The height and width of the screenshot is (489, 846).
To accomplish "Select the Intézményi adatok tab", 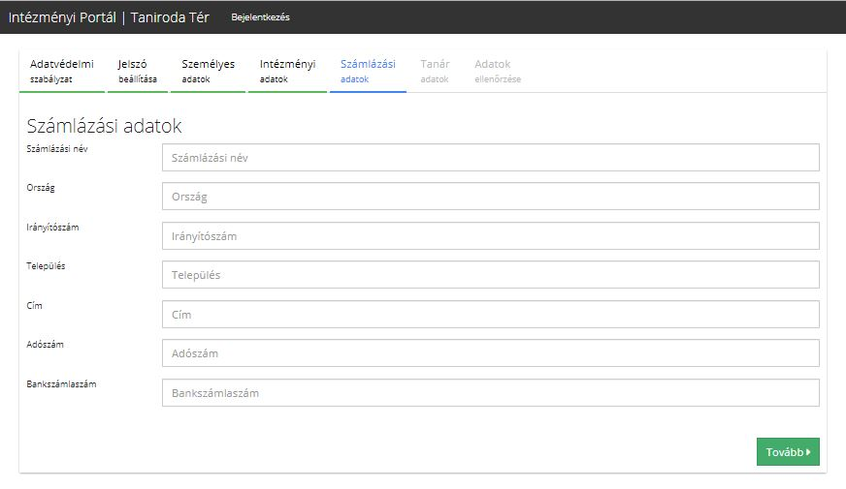I will (287, 71).
